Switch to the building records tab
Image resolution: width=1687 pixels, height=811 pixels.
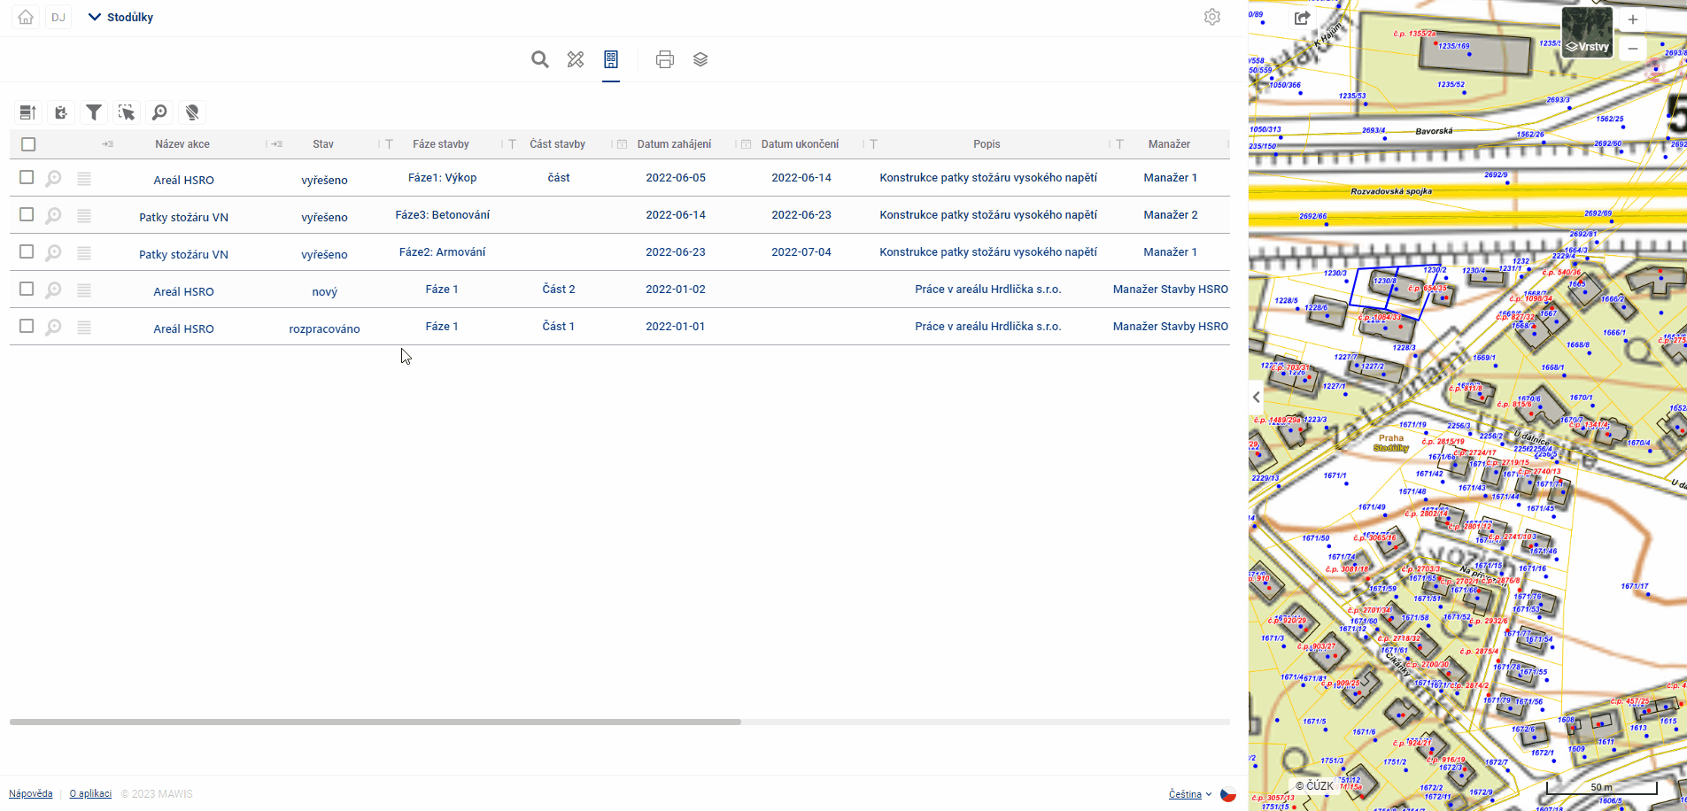pos(611,59)
